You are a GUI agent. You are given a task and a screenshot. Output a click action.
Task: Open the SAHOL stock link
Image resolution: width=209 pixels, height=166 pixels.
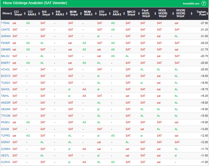(5, 89)
